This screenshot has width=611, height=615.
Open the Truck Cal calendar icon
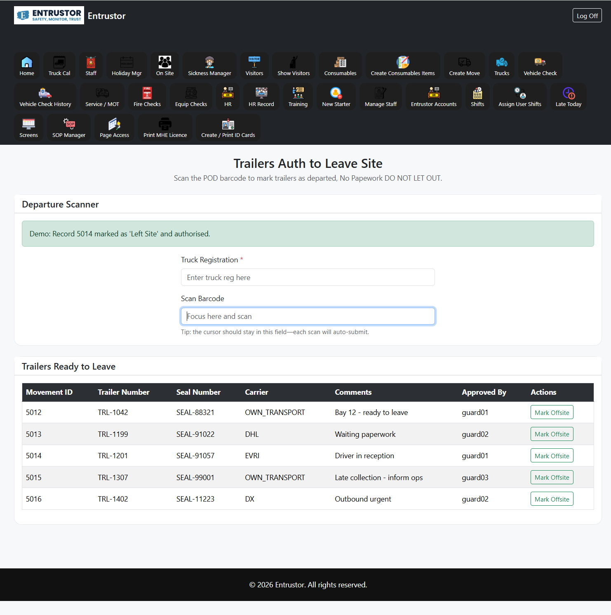[x=59, y=62]
